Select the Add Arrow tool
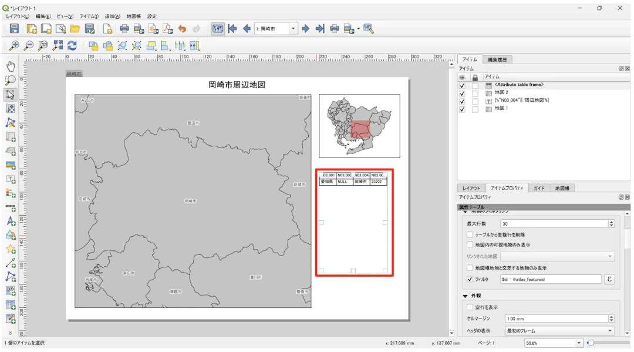Screen dimensions: 634x352 pyautogui.click(x=11, y=263)
